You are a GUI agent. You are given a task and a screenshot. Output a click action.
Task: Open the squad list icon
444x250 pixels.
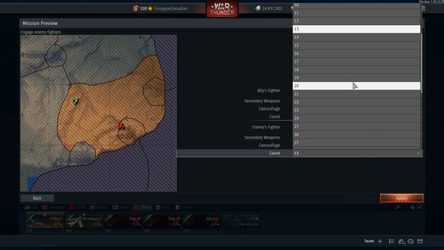tap(391, 241)
